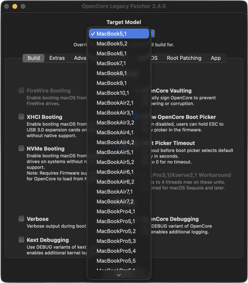Viewport: 248px width, 283px height.
Task: Pick MacBookAir5,2 entry
Action: 119,162
